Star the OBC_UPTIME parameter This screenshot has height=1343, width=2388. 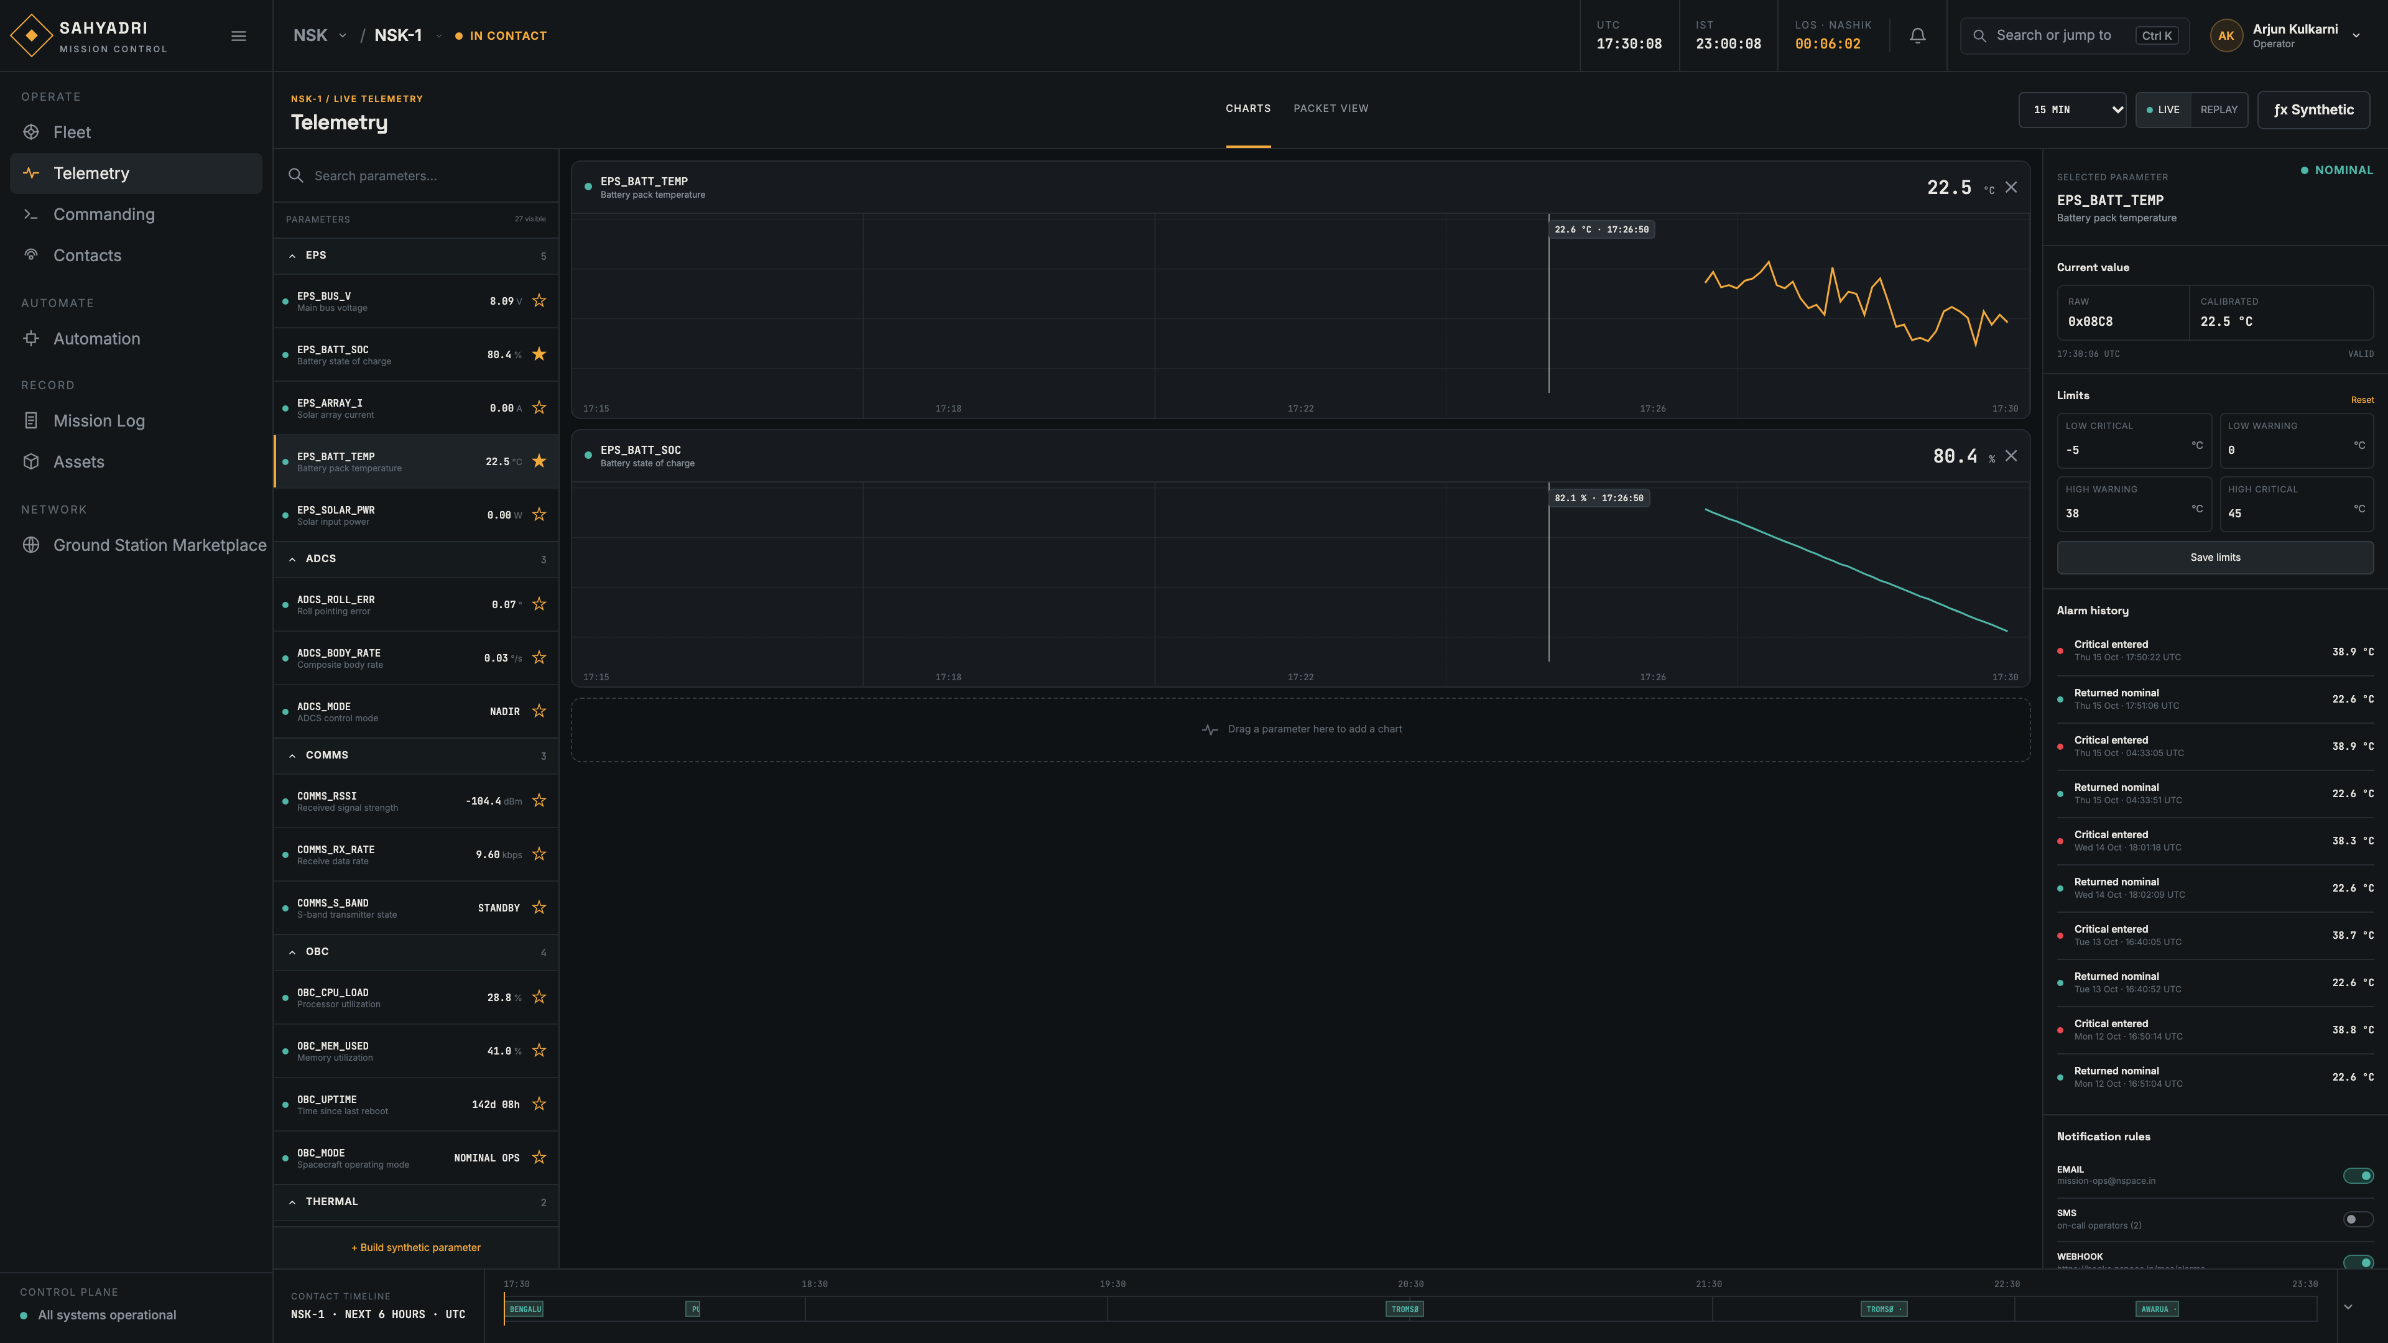click(x=539, y=1104)
